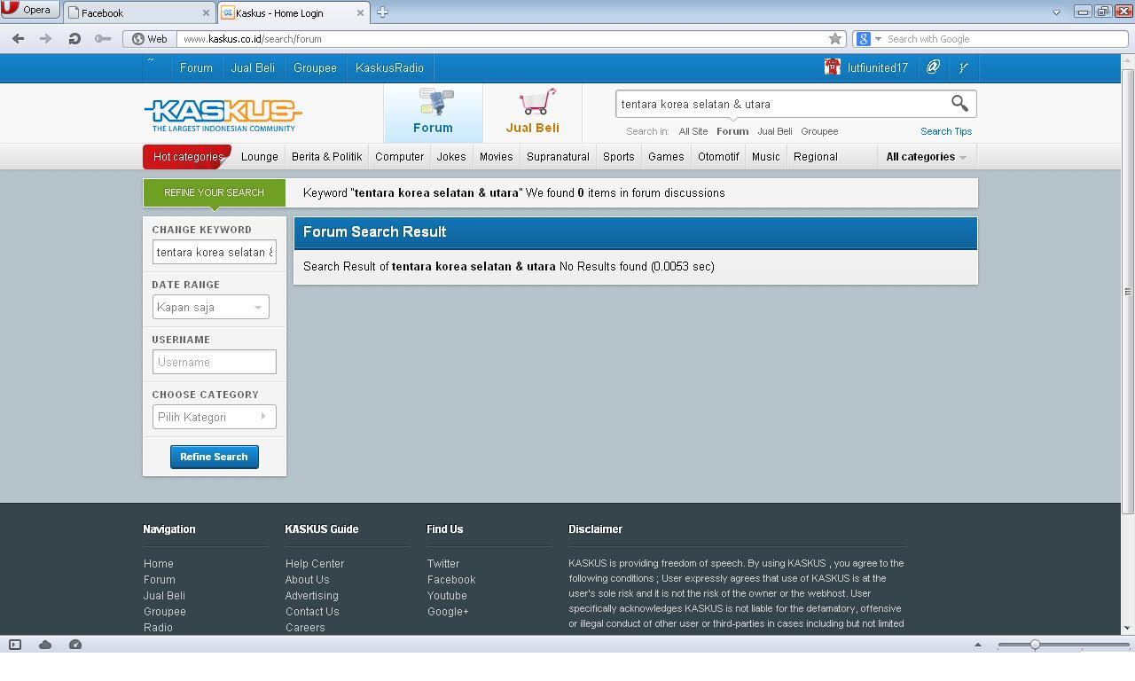
Task: Close the Facebook tab
Action: (206, 13)
